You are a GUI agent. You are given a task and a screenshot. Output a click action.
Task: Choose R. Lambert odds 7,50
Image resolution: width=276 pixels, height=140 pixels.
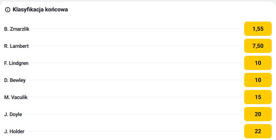258,46
